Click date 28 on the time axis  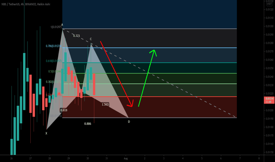pos(50,158)
